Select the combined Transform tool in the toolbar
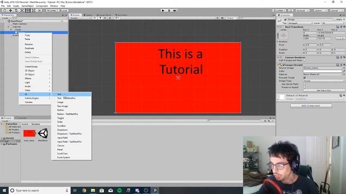 coord(34,11)
